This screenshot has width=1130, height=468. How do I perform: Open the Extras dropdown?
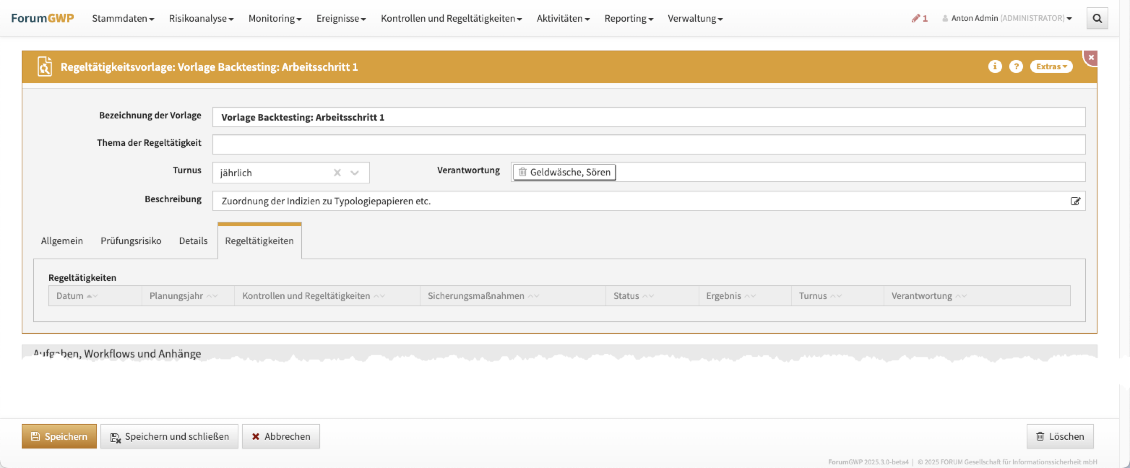tap(1051, 66)
